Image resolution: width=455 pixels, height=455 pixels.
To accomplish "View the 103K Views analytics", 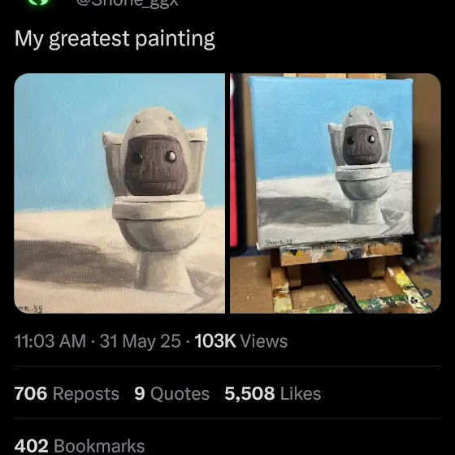I will pyautogui.click(x=240, y=340).
